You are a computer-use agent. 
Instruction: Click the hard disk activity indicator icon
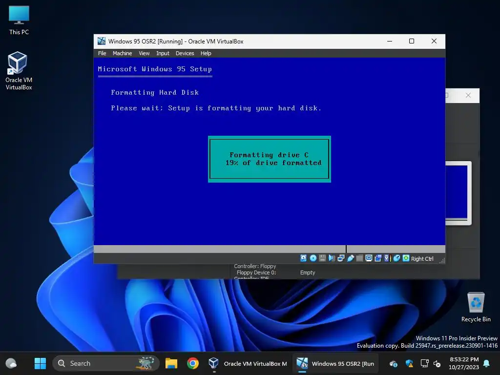click(x=303, y=258)
